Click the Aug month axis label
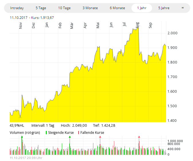The width and height of the screenshot is (193, 161). [x=137, y=25]
